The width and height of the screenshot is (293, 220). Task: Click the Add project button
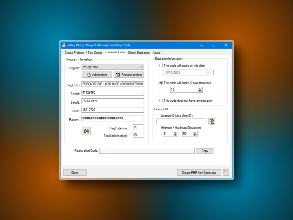(97, 75)
